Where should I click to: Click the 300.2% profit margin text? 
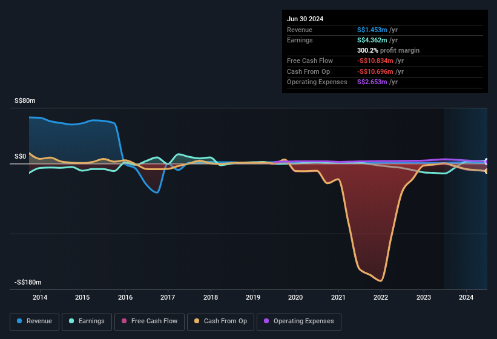tap(388, 50)
